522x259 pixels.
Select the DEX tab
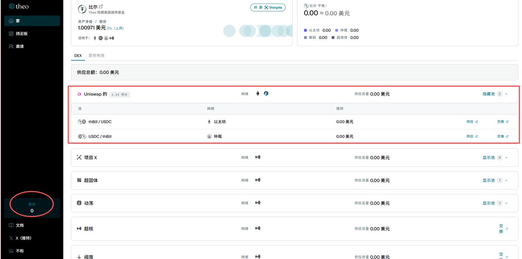tap(78, 56)
